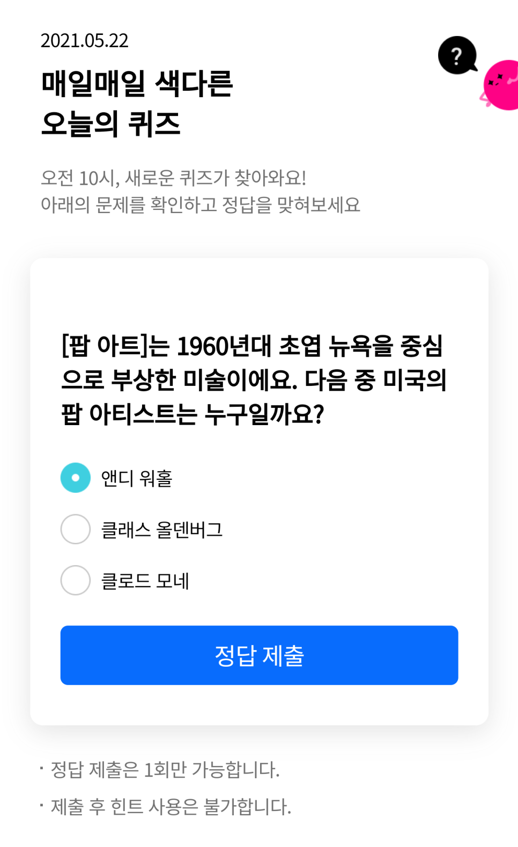Select the 앤디 워홀 radio button

tap(76, 478)
